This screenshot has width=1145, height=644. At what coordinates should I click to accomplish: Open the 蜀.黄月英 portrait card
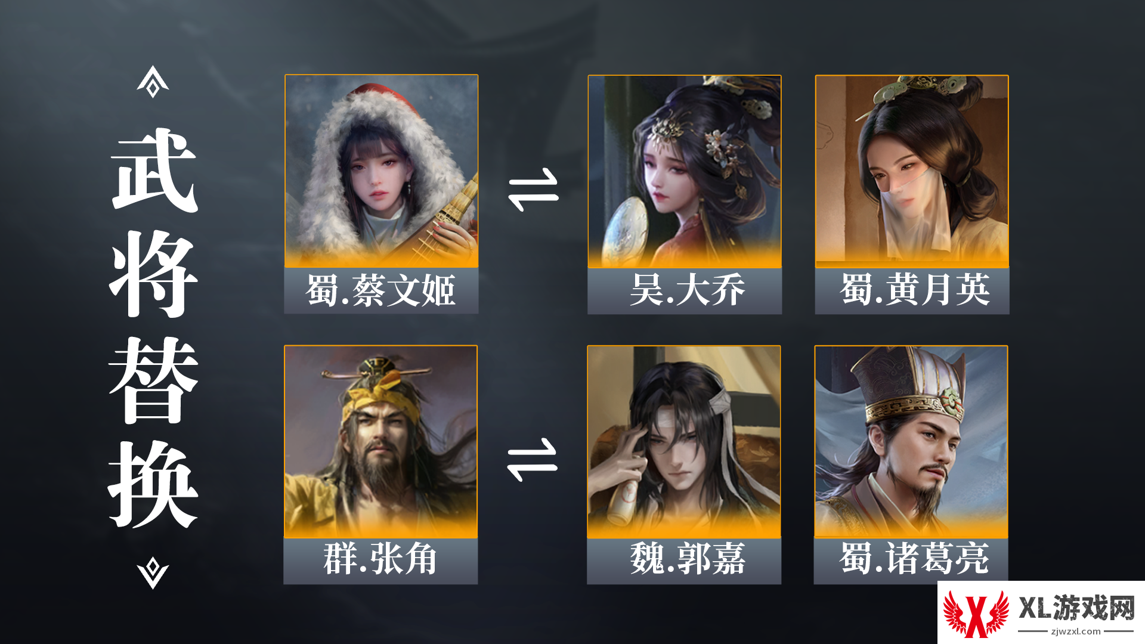(912, 171)
